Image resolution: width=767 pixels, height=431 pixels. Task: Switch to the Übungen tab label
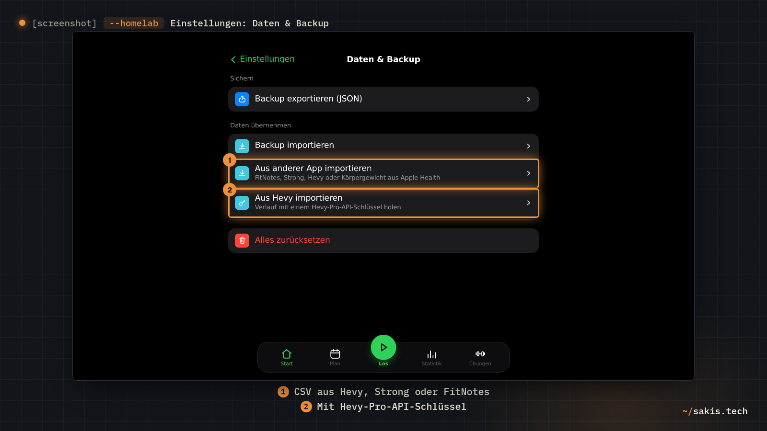480,363
